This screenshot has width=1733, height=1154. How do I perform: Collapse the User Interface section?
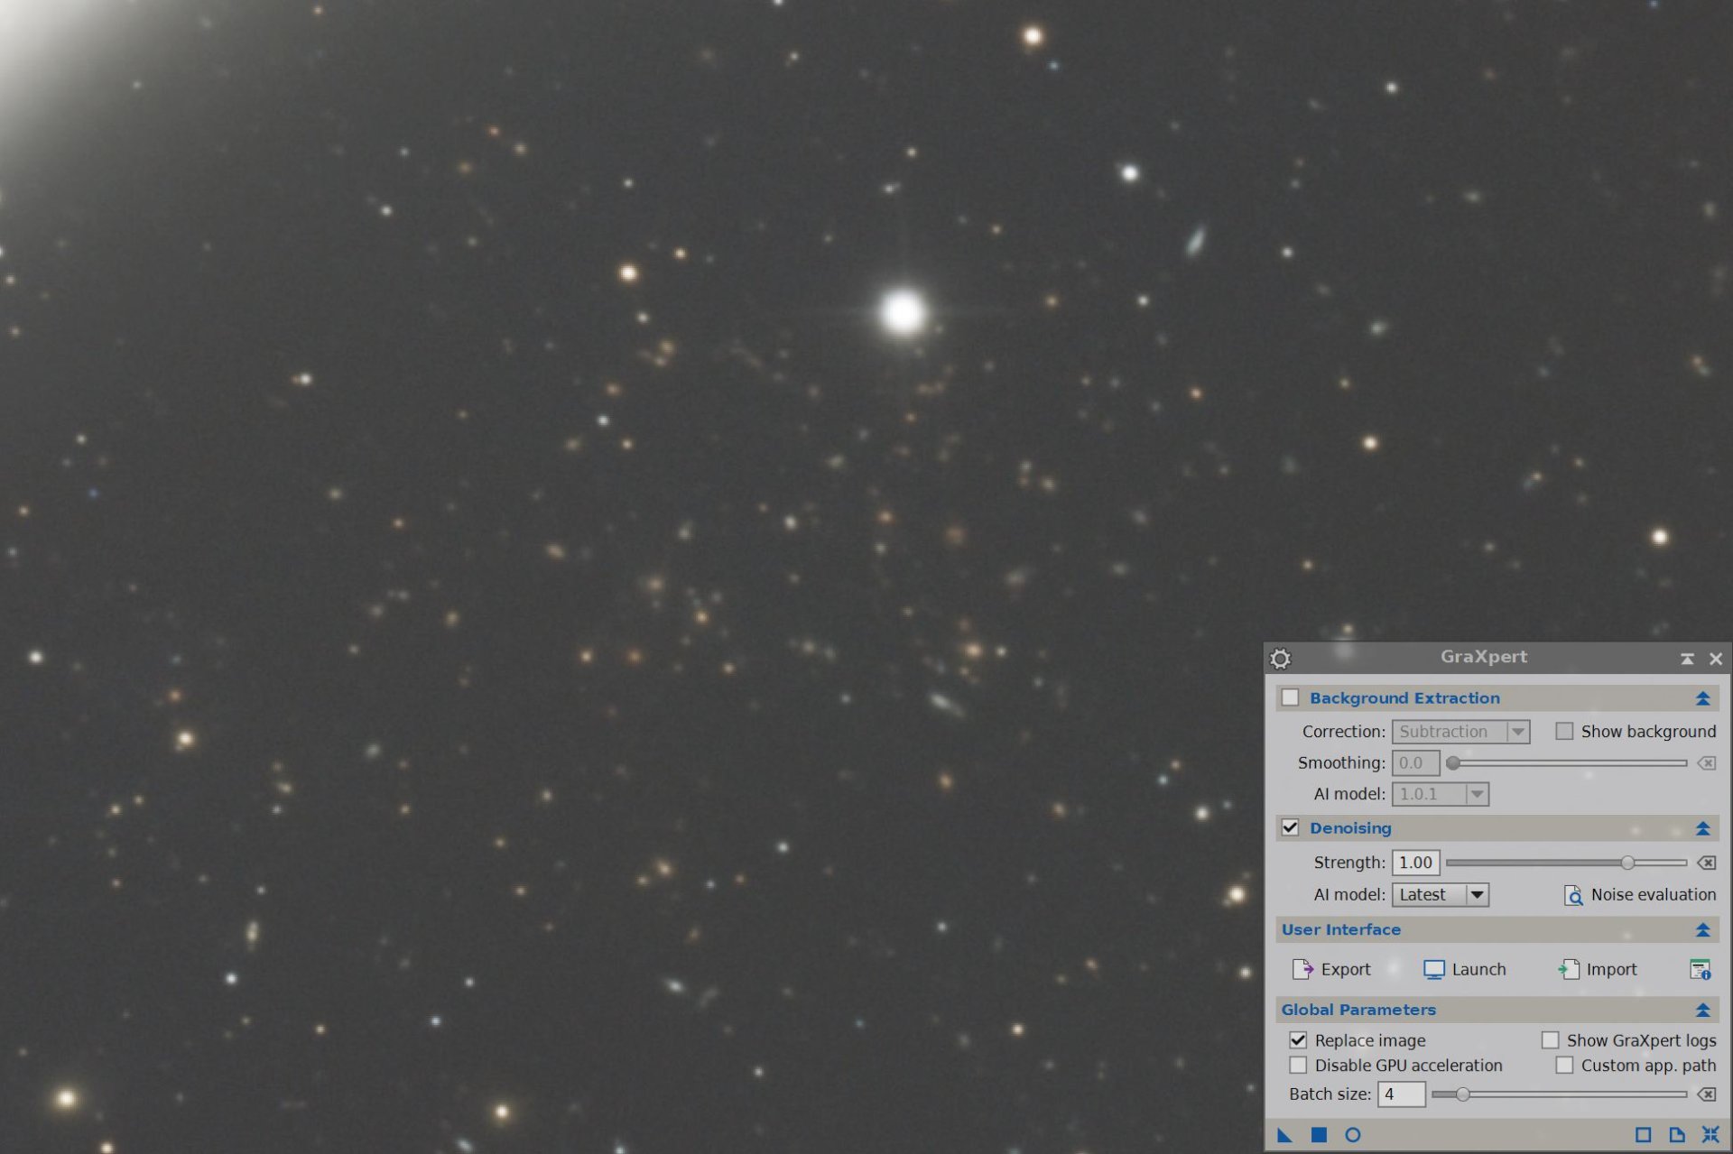1702,929
